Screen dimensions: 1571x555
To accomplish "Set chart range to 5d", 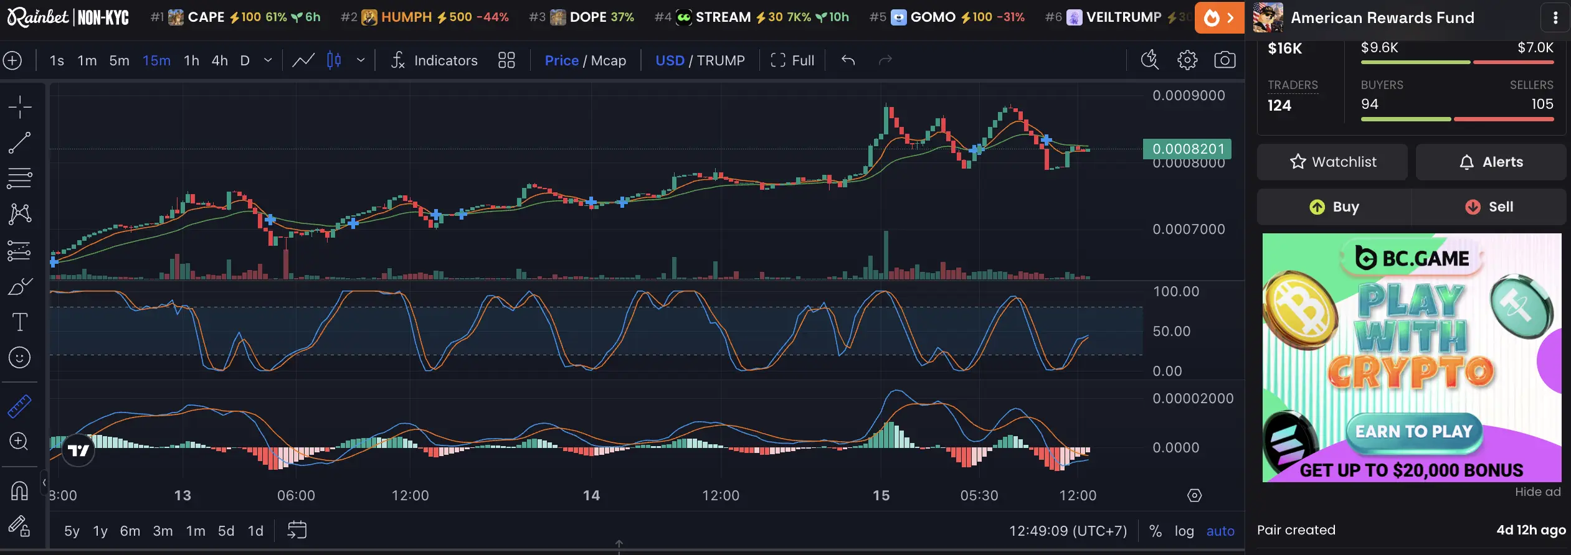I will pyautogui.click(x=226, y=531).
